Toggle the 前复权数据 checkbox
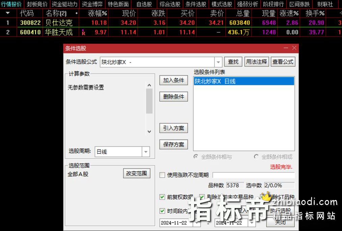Viewport: 342px width, 231px height. [162, 197]
